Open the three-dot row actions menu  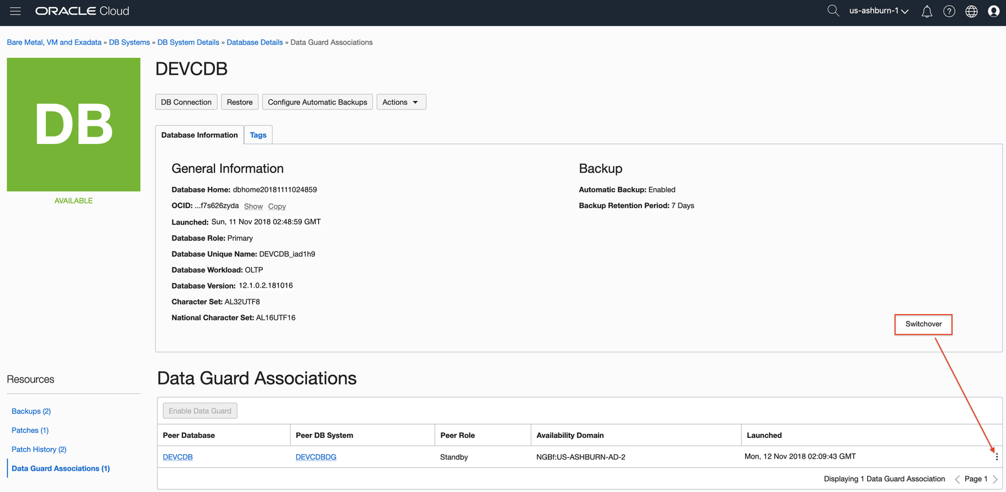(997, 457)
